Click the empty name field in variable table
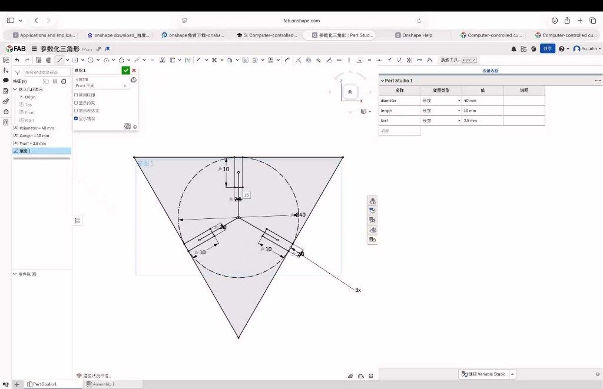 pyautogui.click(x=400, y=131)
